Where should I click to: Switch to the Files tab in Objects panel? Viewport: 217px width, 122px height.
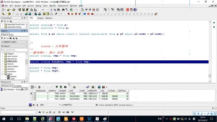[12, 35]
